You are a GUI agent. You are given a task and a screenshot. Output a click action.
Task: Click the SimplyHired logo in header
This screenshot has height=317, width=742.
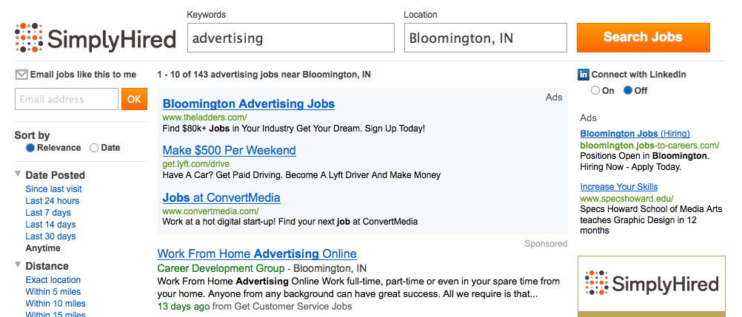tap(95, 38)
